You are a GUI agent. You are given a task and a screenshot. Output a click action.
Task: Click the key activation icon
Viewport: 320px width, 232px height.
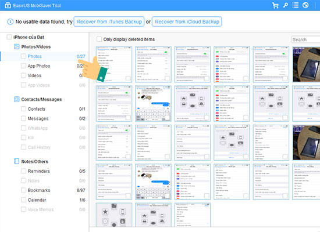(286, 5)
